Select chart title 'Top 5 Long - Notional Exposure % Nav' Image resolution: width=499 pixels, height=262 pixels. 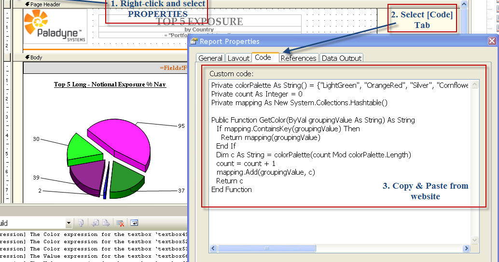pos(110,84)
